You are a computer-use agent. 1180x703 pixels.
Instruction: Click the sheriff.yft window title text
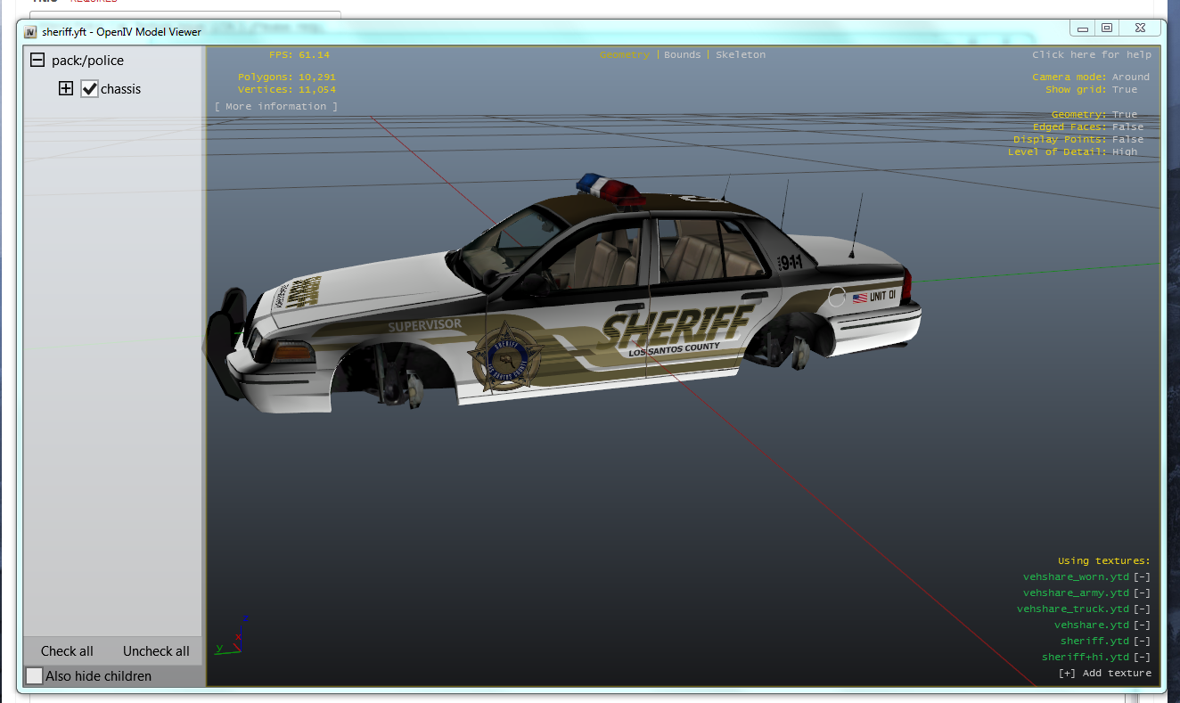(x=121, y=32)
